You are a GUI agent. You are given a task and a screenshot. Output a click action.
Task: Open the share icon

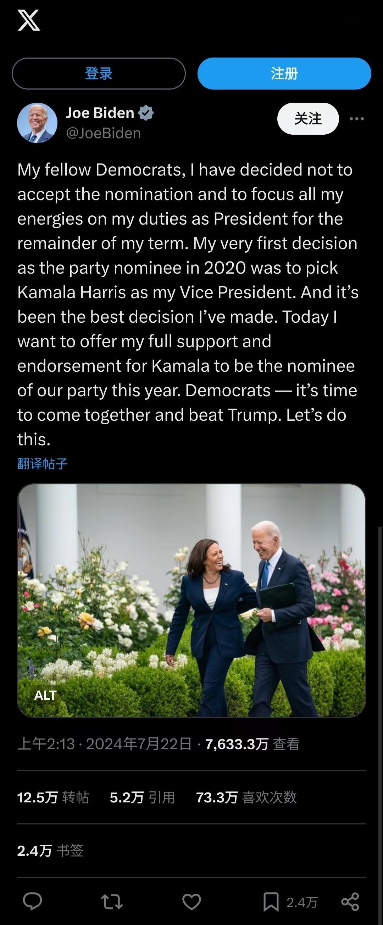tap(350, 902)
